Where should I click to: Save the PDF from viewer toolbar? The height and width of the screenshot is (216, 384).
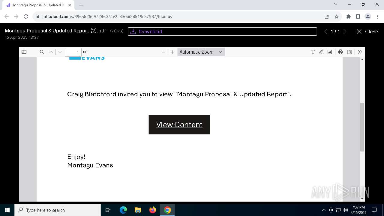[x=349, y=52]
